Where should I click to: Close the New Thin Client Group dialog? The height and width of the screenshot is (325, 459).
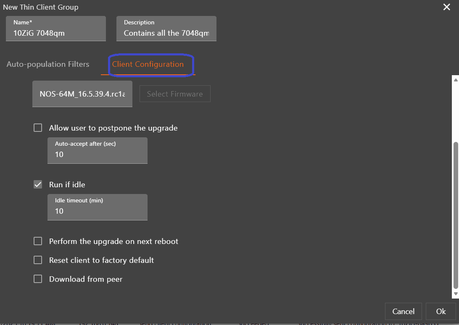(446, 7)
